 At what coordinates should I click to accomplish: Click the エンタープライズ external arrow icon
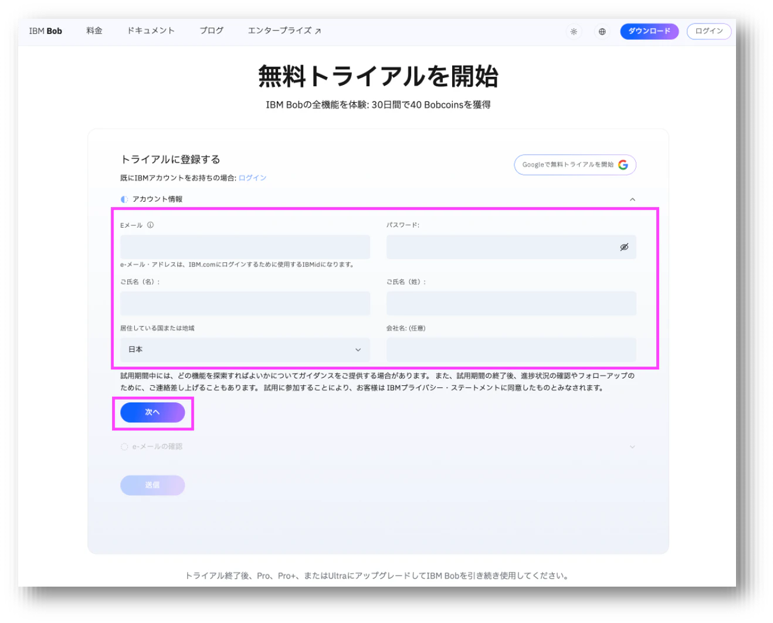pyautogui.click(x=318, y=31)
